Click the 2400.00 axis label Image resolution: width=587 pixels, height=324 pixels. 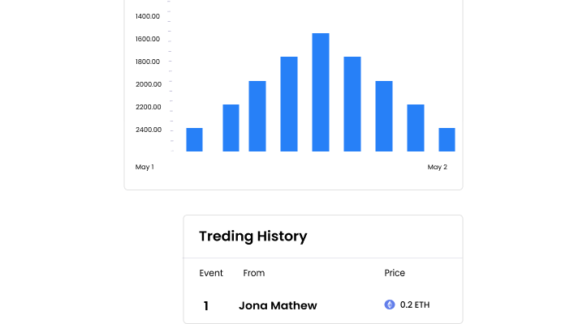point(149,130)
